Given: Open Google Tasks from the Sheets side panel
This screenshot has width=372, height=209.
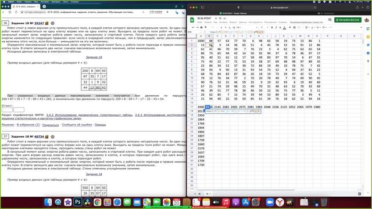Looking at the screenshot, I should tap(368, 45).
